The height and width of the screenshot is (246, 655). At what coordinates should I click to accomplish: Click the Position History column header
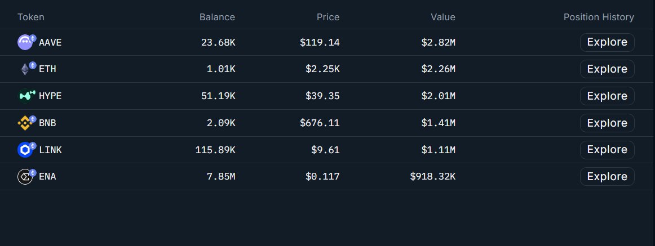599,17
